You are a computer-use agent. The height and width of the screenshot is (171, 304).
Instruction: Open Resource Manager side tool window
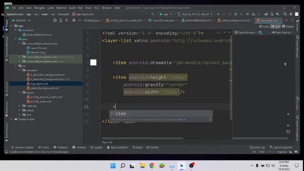6,48
